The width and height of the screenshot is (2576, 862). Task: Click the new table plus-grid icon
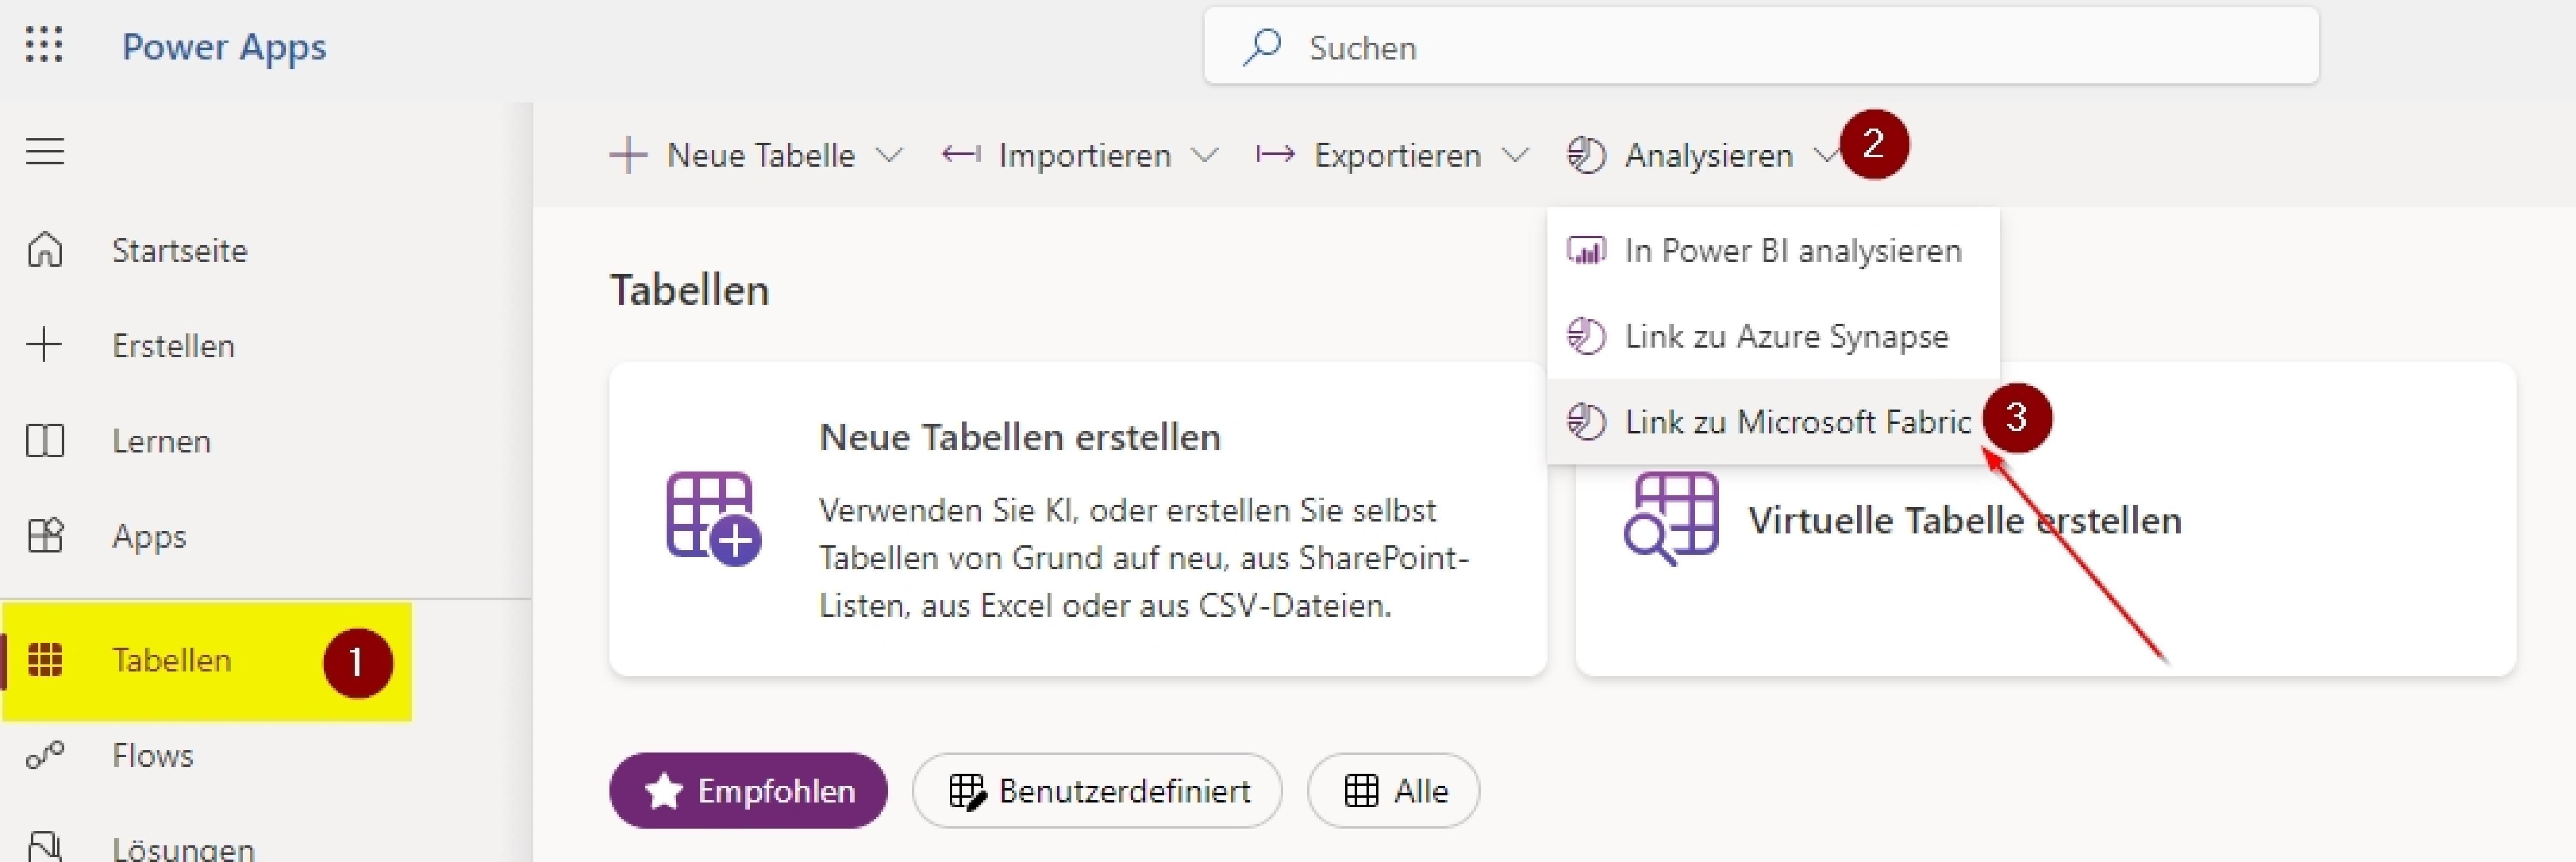[x=713, y=518]
